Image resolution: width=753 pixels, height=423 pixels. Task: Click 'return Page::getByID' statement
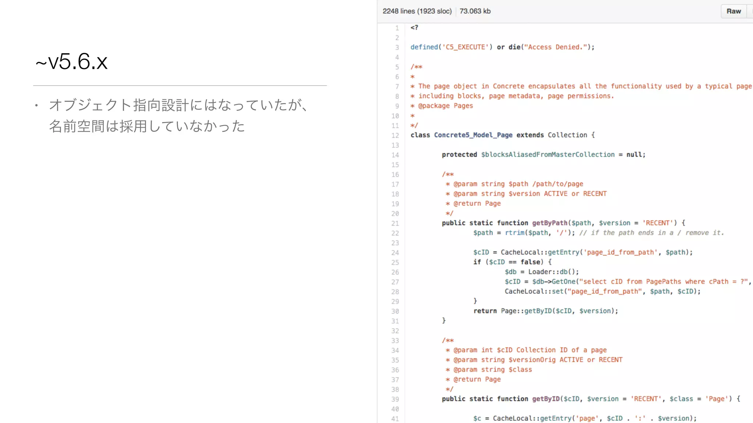pyautogui.click(x=546, y=311)
